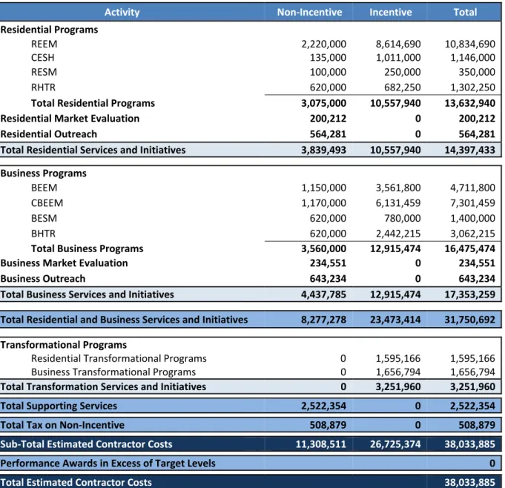Select the Non-Incentive column header
This screenshot has width=505, height=488.
pos(309,13)
